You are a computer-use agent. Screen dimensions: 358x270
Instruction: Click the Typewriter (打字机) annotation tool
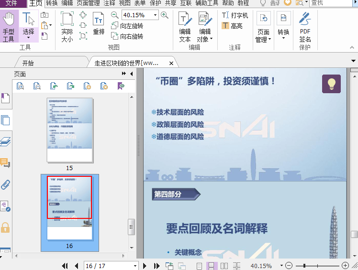(x=235, y=15)
